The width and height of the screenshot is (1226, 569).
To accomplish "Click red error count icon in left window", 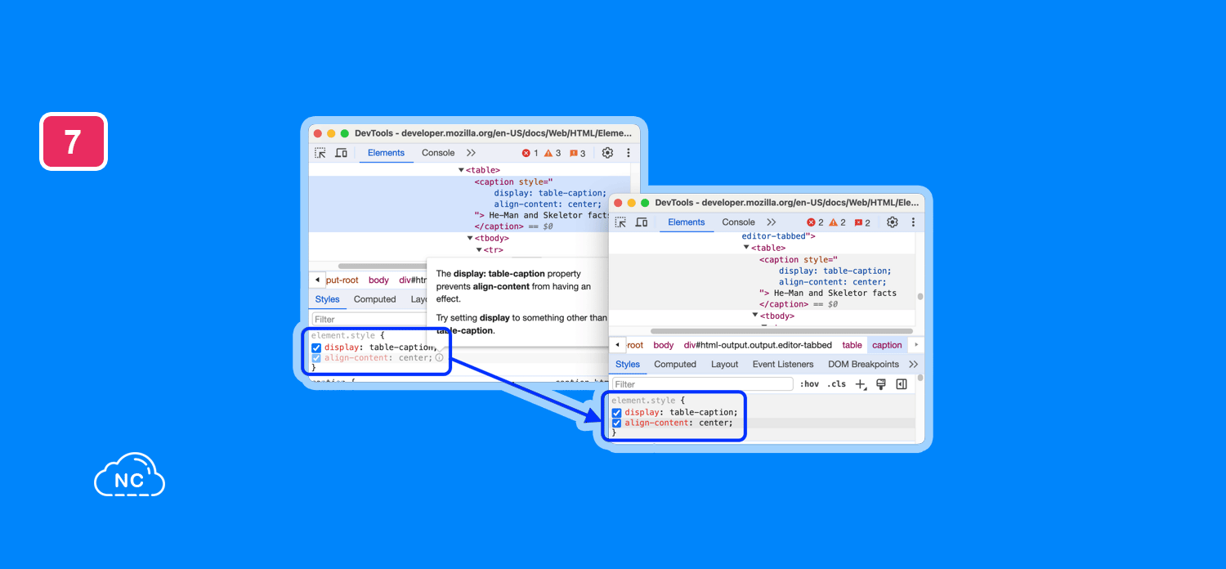I will coord(526,153).
